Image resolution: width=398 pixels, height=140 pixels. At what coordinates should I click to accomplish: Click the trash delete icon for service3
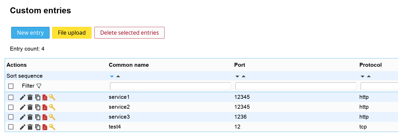pos(30,117)
